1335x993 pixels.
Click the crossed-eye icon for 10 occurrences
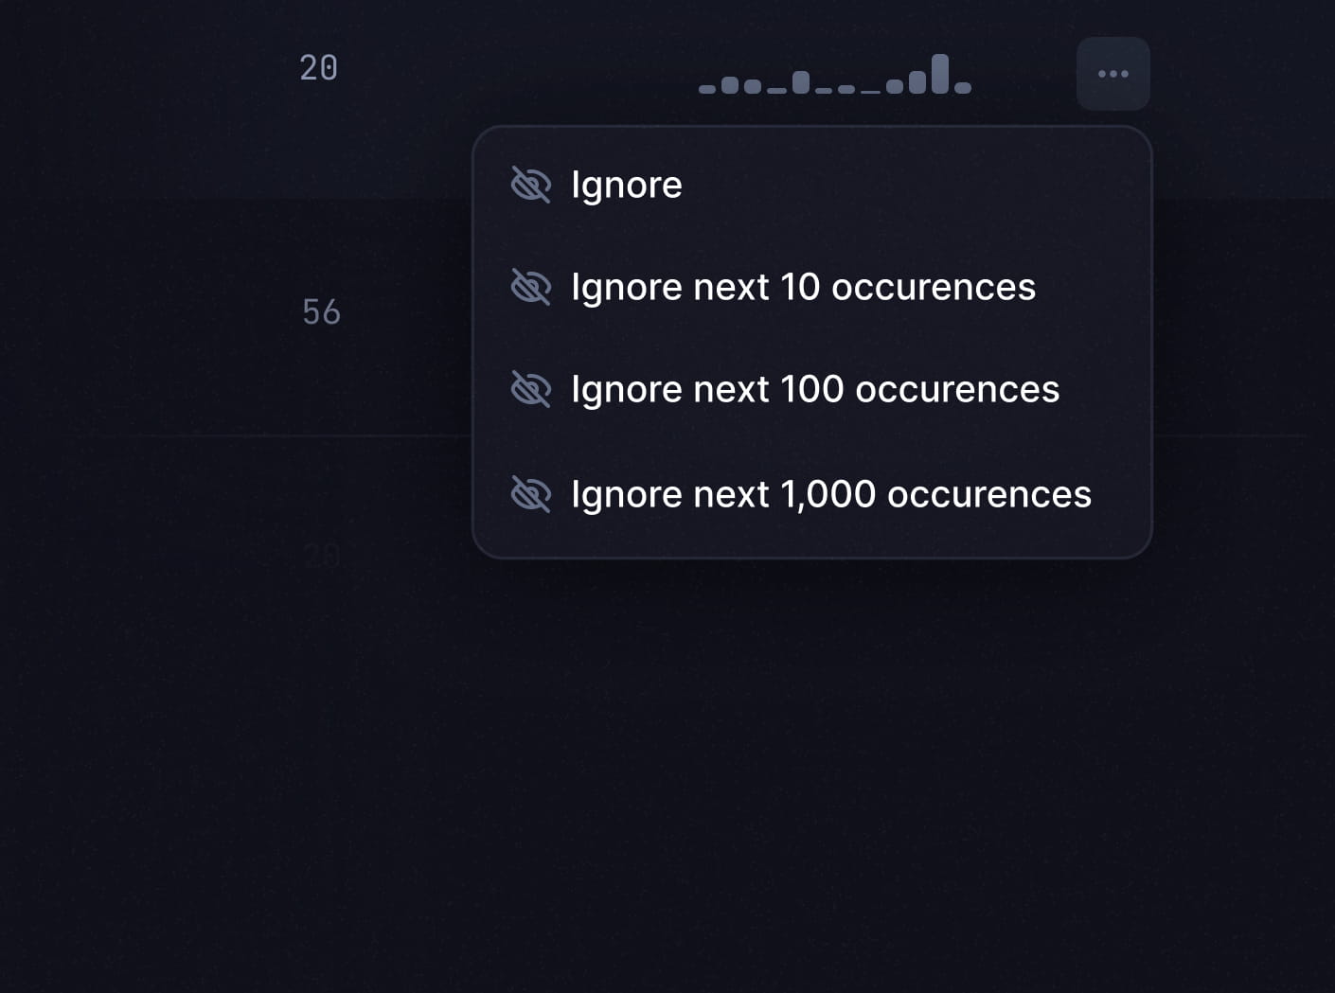click(x=531, y=287)
